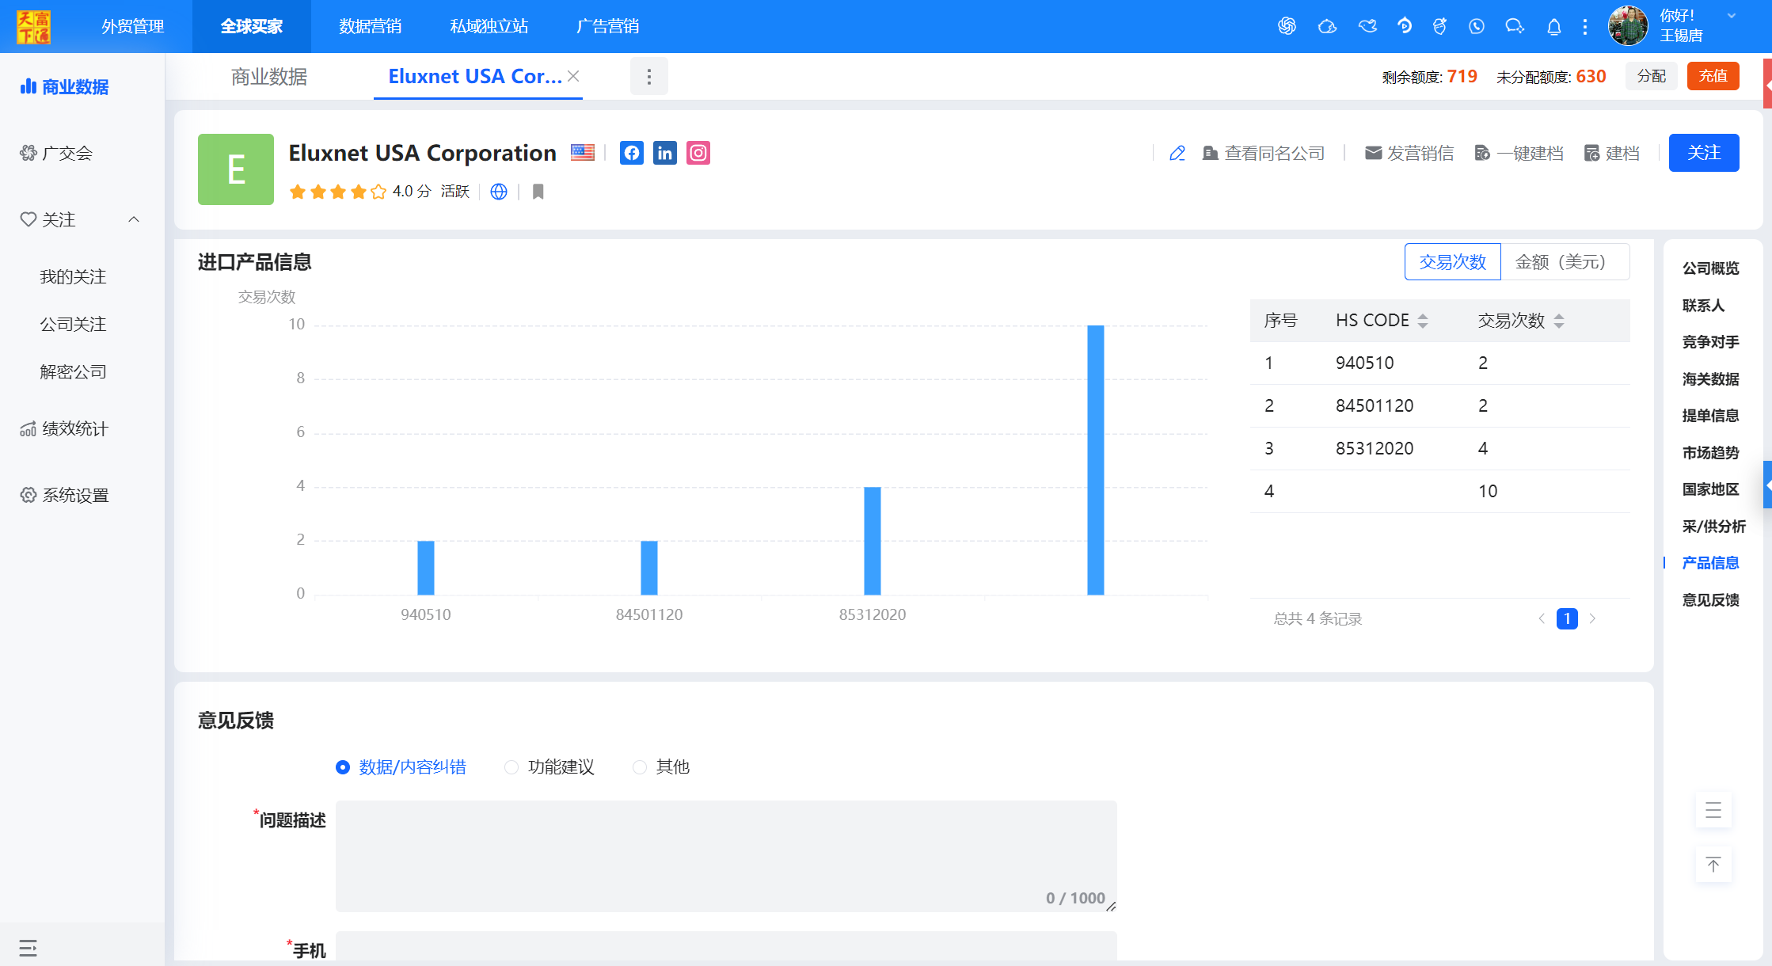The height and width of the screenshot is (966, 1772).
Task: Click the blue 关注 follow button
Action: 1704,153
